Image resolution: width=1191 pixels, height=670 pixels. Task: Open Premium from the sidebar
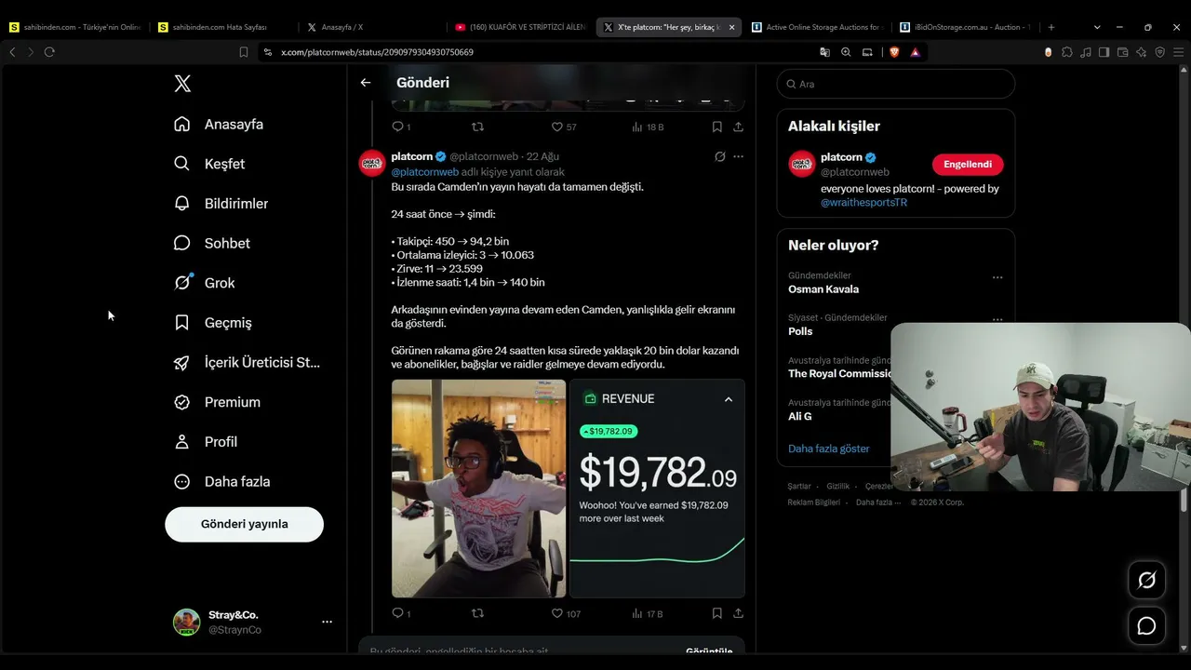pos(217,402)
